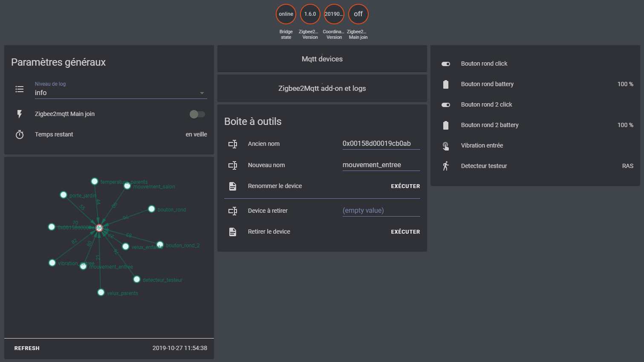
Task: Select the temperature_parents node in the network map
Action: click(x=95, y=181)
